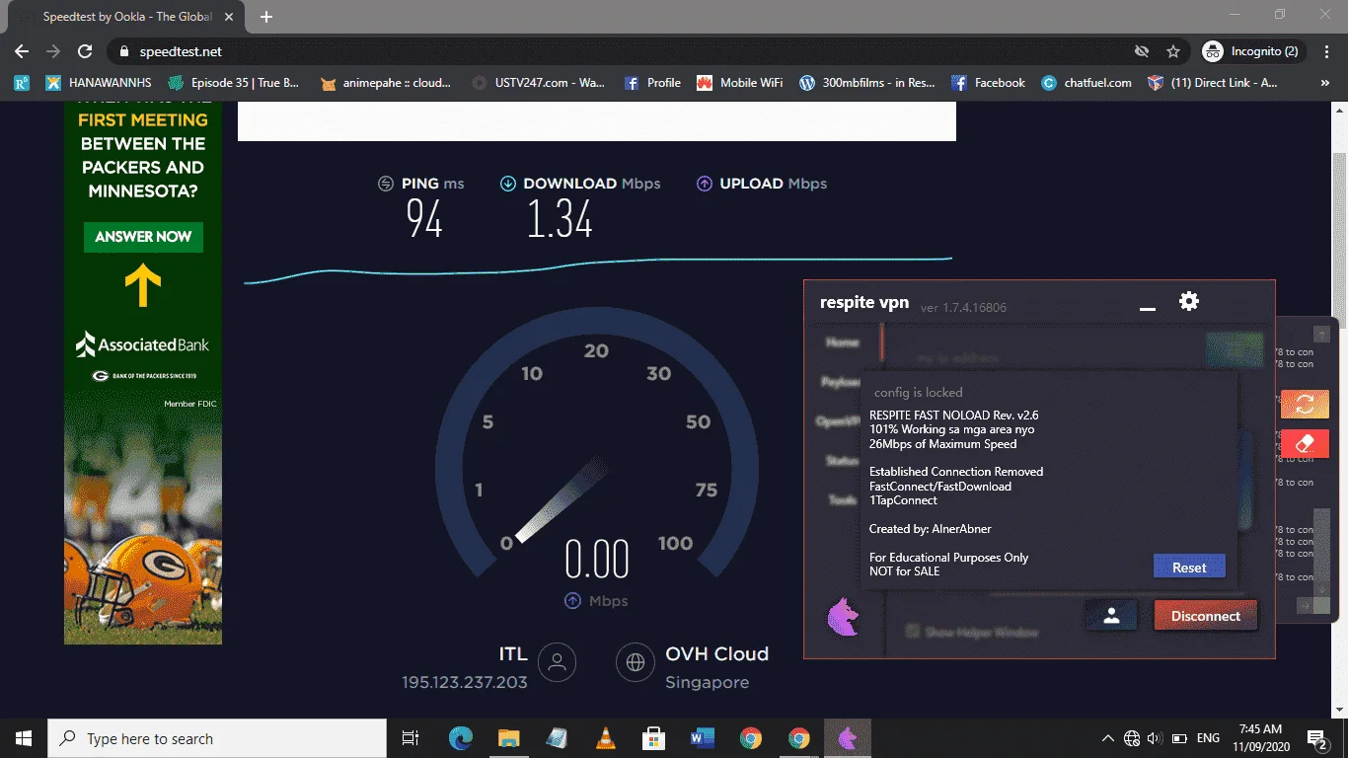Click the Disconnect button

[1206, 616]
